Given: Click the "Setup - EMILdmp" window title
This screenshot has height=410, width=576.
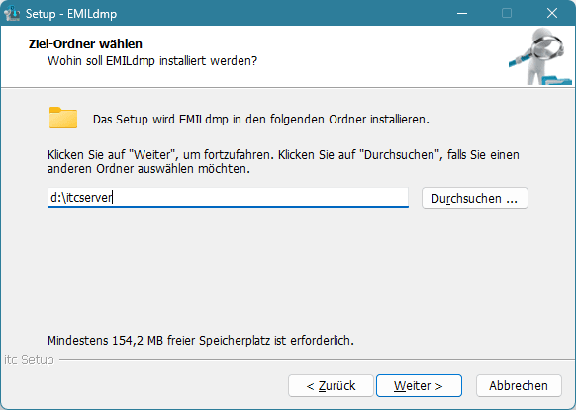Looking at the screenshot, I should pyautogui.click(x=71, y=14).
